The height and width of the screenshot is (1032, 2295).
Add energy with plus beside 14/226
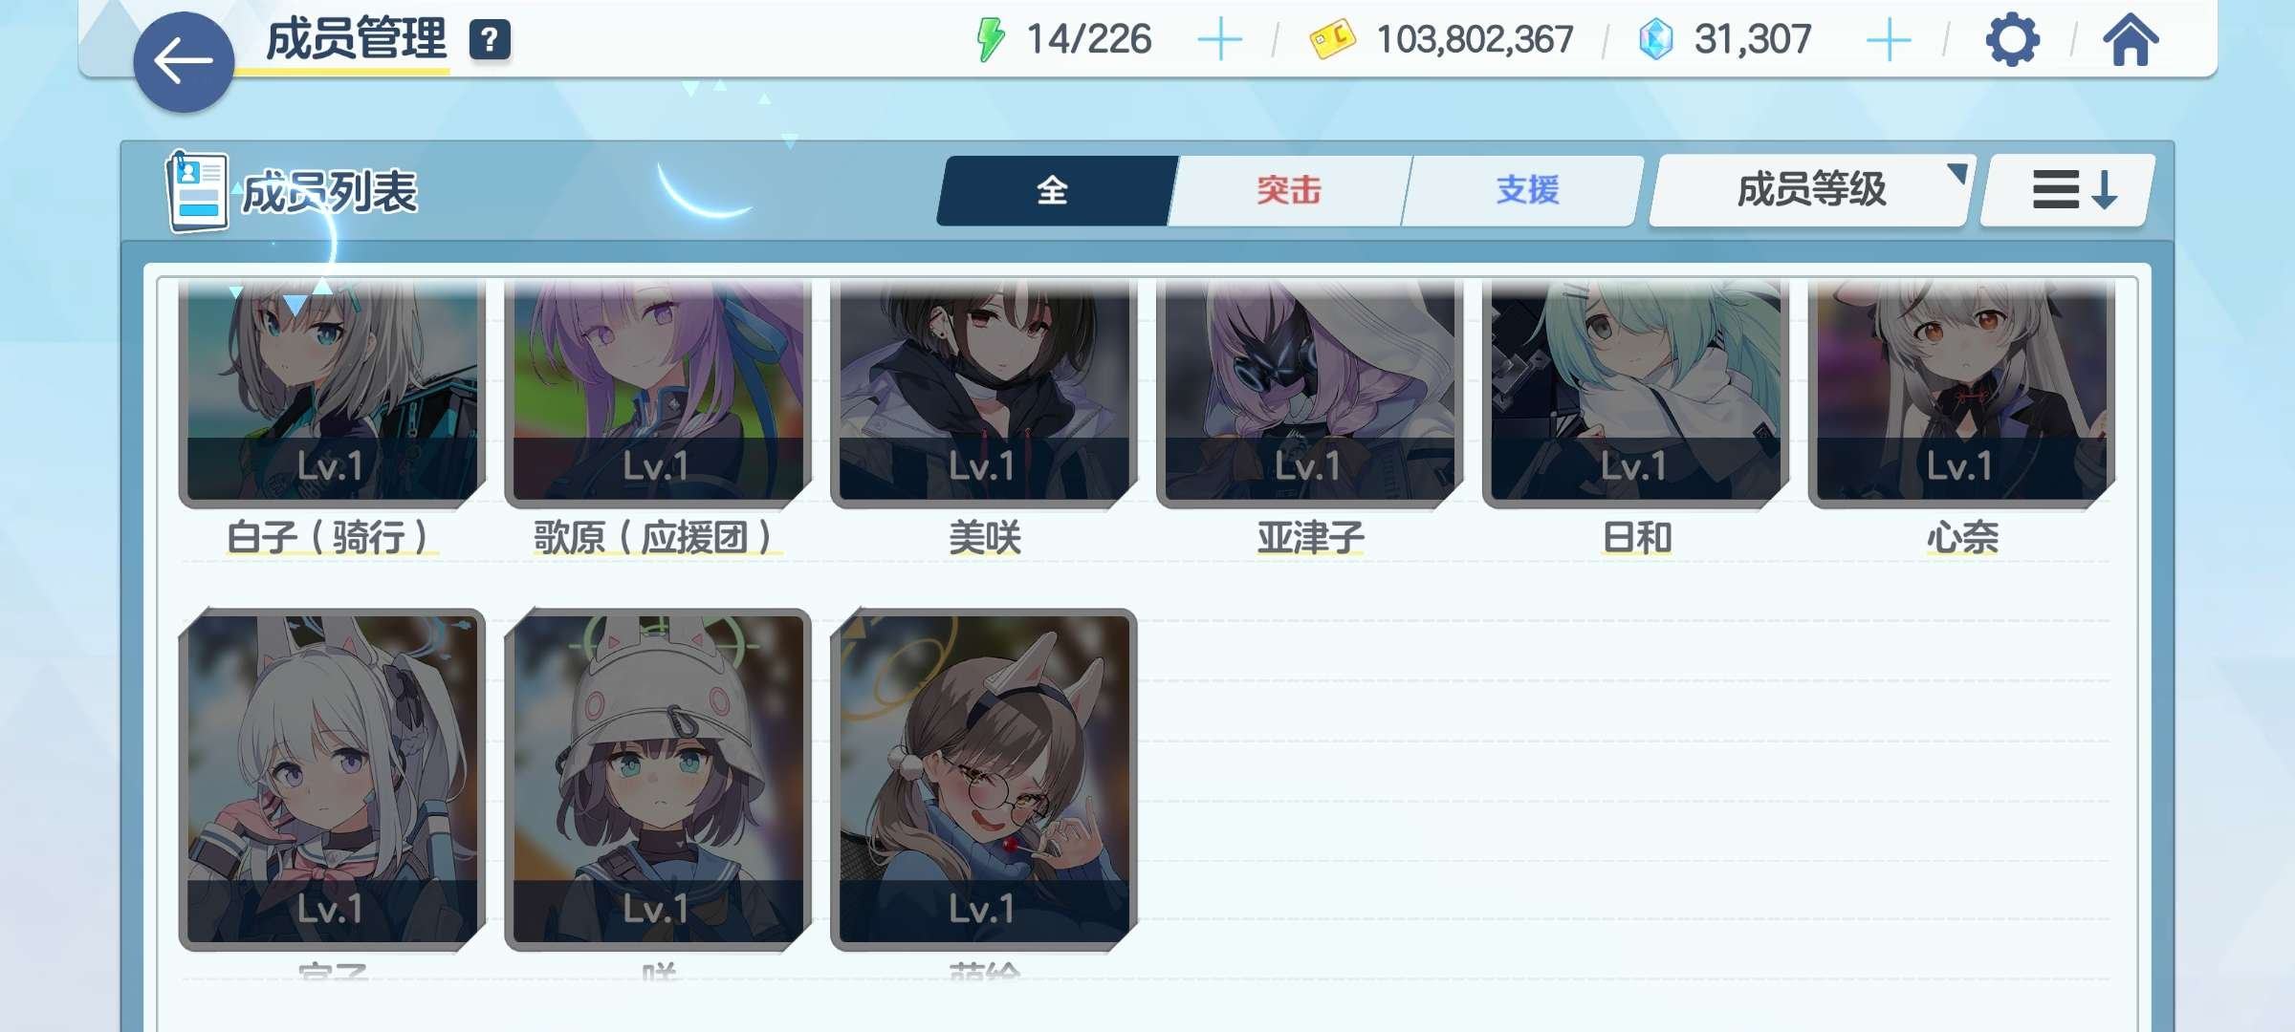pyautogui.click(x=1219, y=40)
